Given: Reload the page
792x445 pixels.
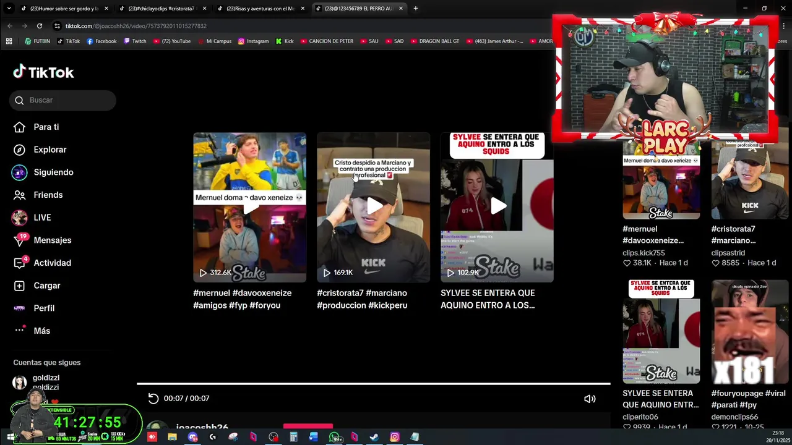Looking at the screenshot, I should click(40, 26).
